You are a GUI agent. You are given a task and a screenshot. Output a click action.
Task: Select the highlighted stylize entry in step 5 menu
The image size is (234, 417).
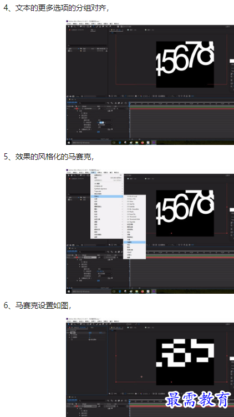tap(107, 196)
